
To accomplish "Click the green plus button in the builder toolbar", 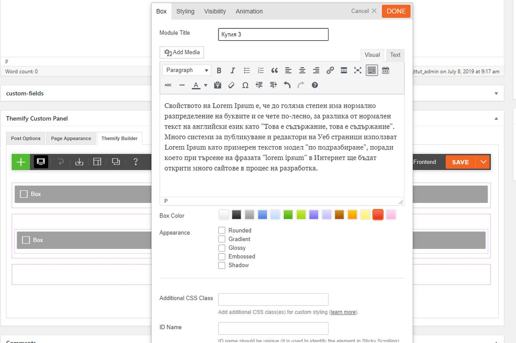I will pos(21,162).
